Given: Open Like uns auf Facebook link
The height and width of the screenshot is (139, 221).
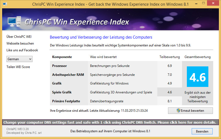Looking at the screenshot, I should (x=22, y=50).
